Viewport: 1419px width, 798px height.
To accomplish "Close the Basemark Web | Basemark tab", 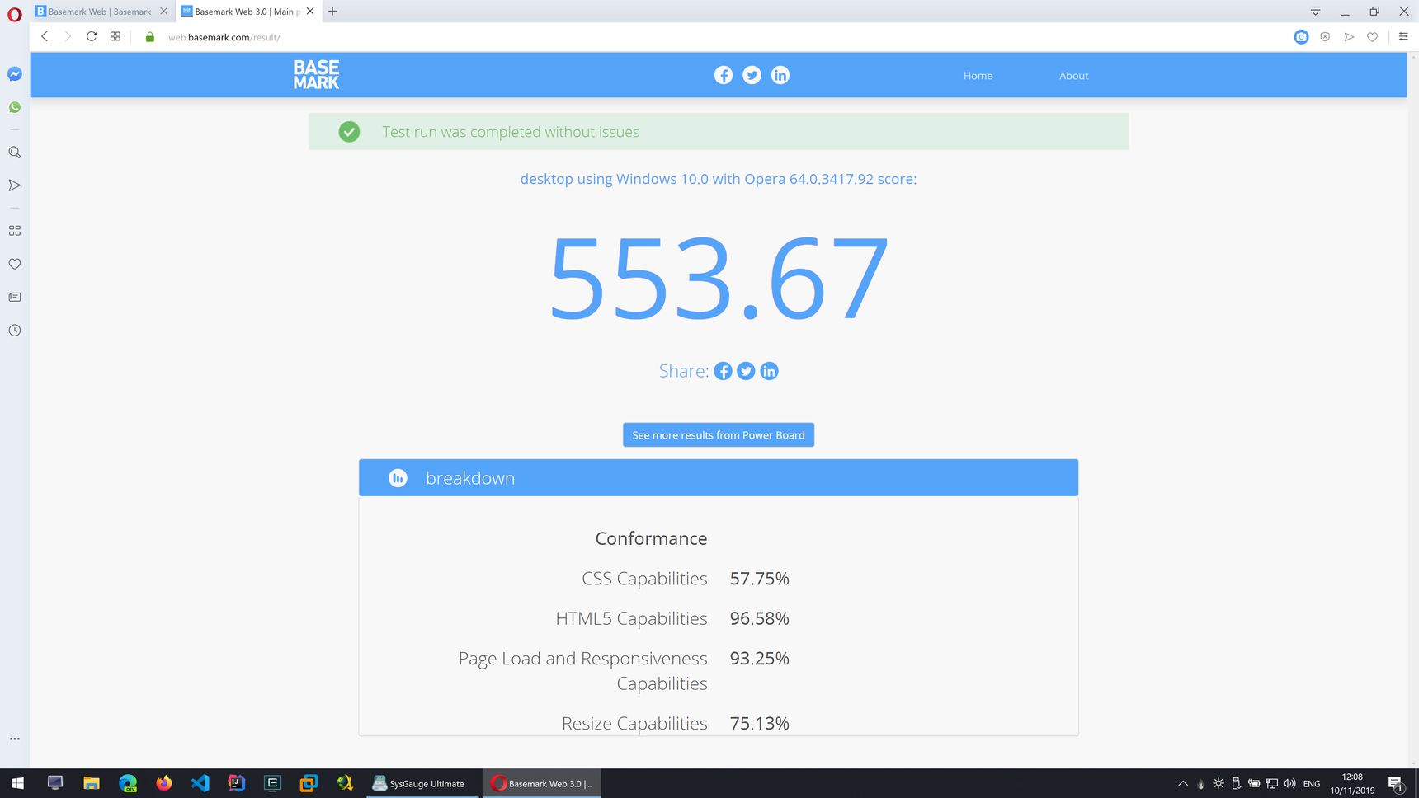I will pyautogui.click(x=163, y=12).
